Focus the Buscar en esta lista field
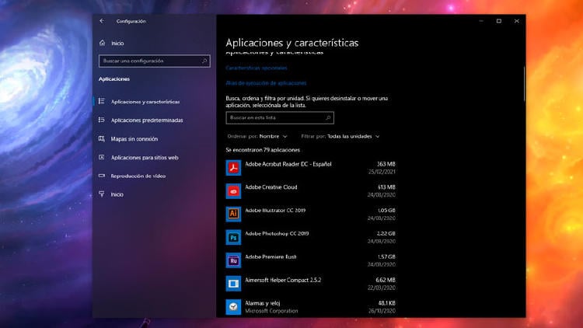583x328 pixels. click(279, 117)
